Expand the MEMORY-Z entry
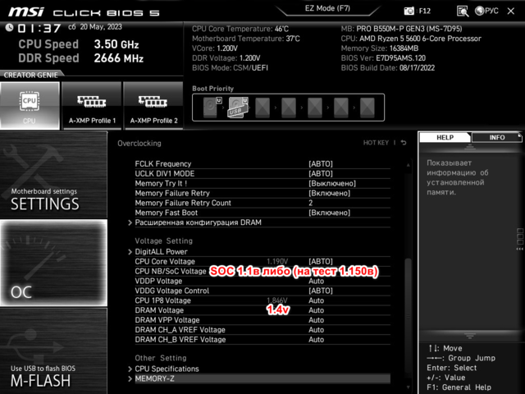Screen dimensions: 525x394 (154, 378)
